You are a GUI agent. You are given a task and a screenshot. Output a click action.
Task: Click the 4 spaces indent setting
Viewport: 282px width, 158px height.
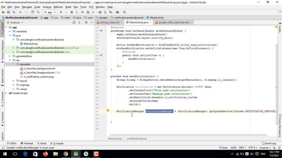point(265,148)
